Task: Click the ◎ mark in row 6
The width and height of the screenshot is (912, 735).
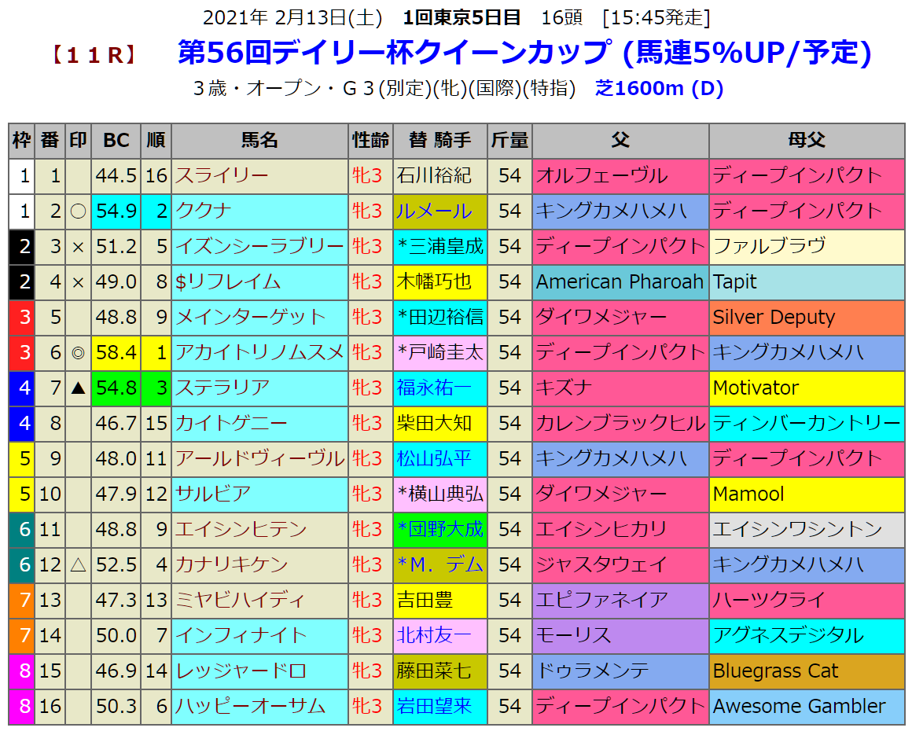Action: [x=78, y=352]
